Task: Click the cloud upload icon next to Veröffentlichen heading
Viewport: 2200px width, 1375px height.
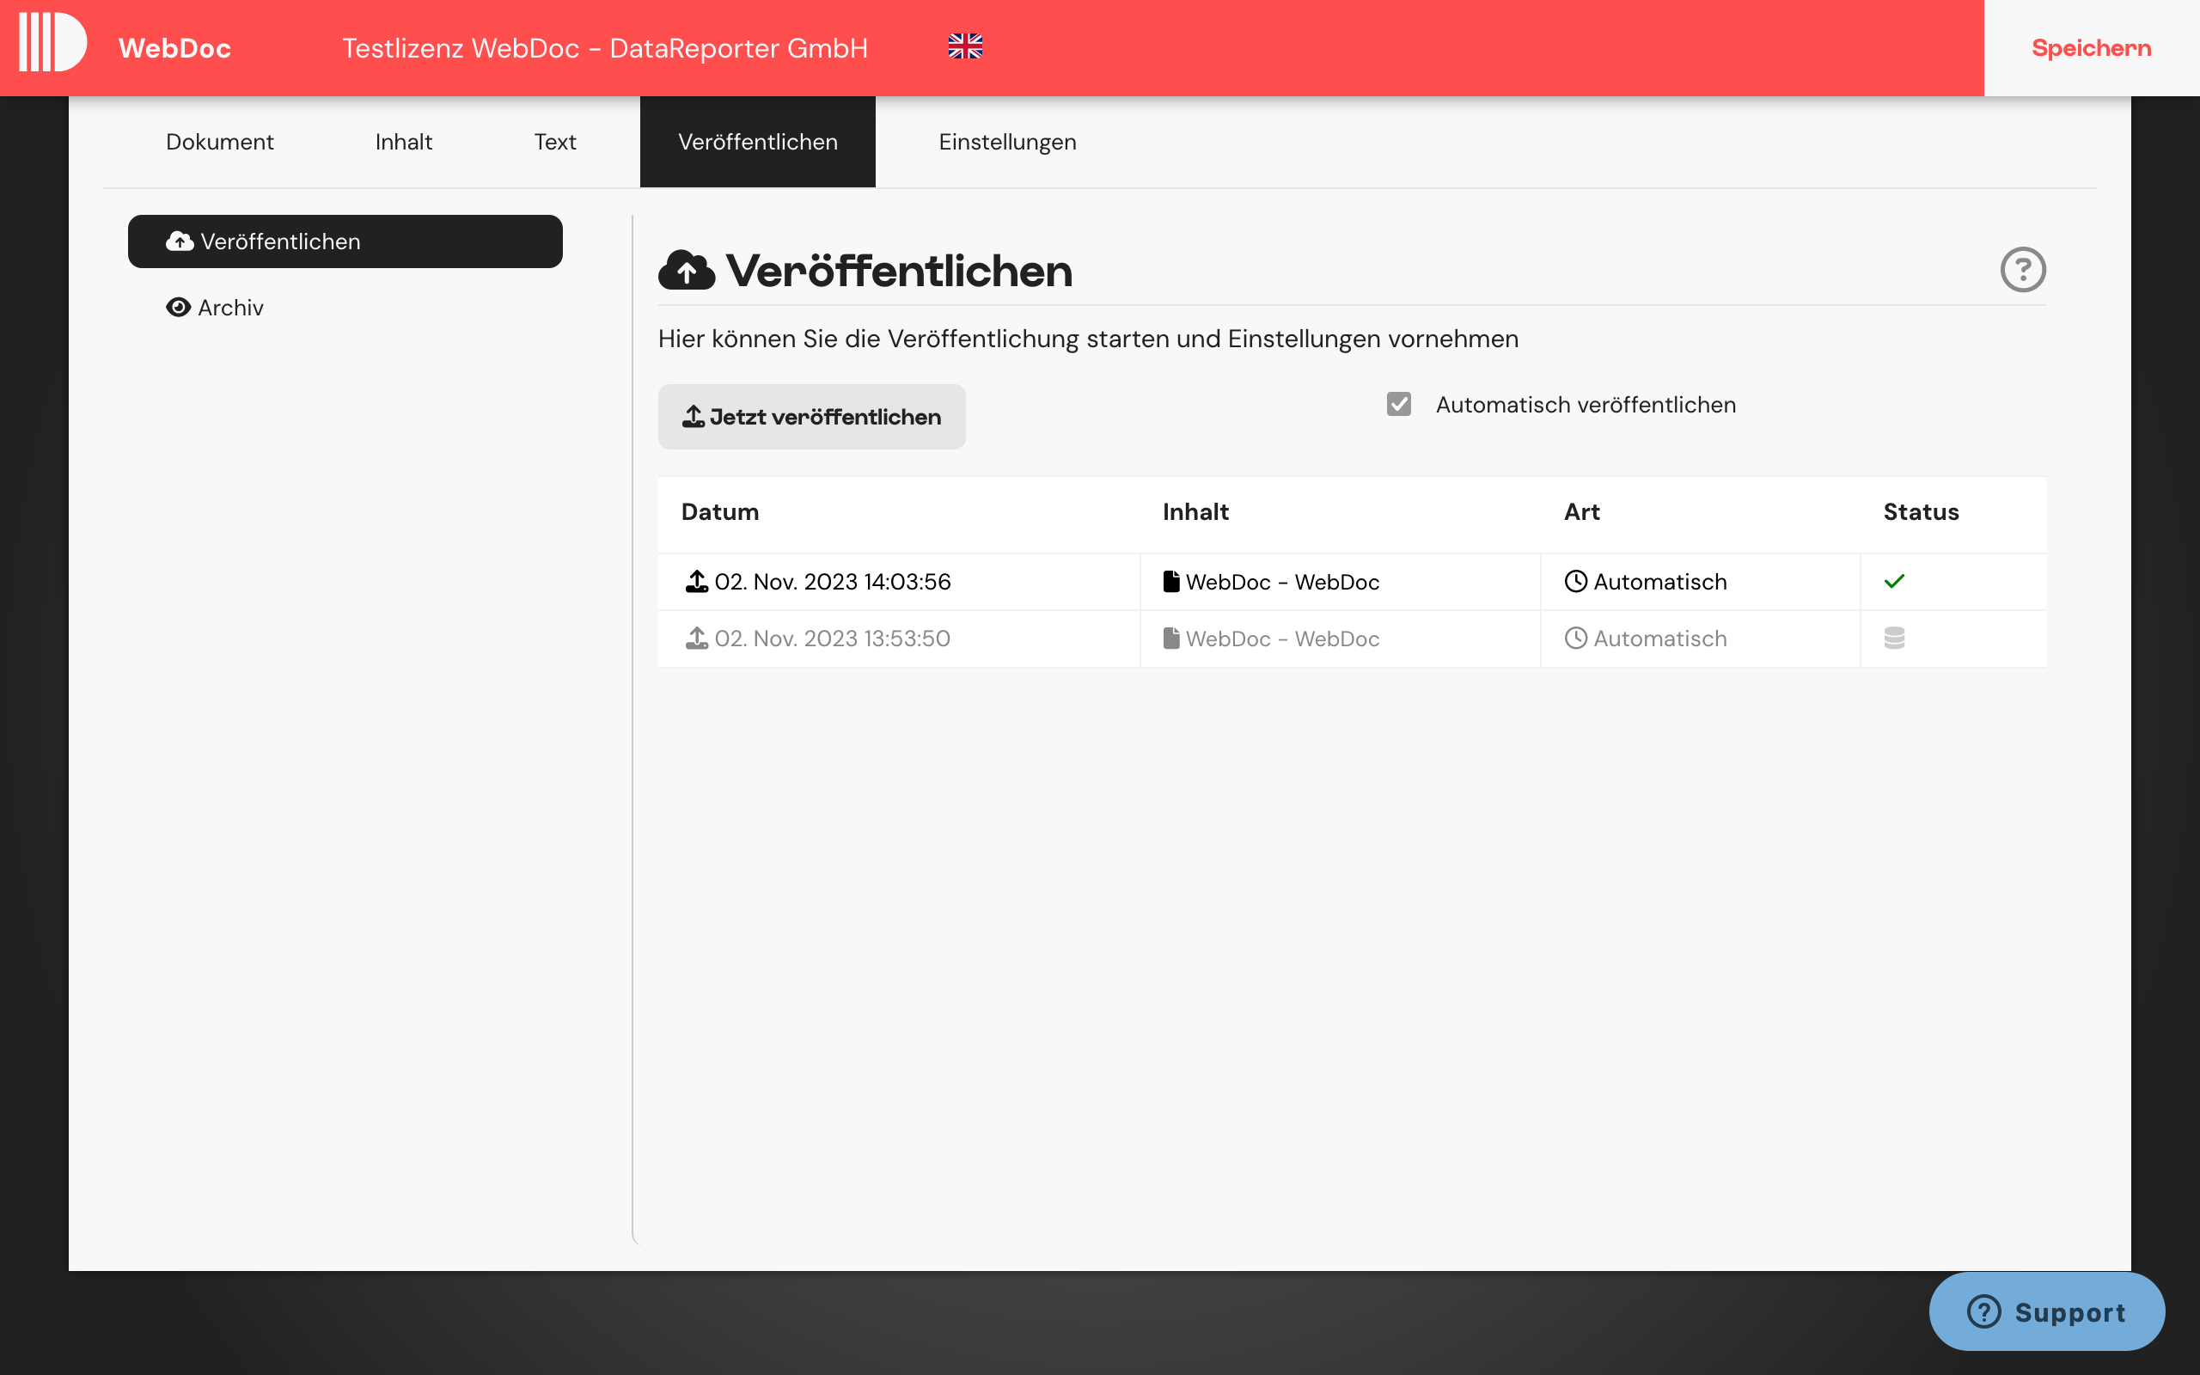Action: tap(687, 269)
